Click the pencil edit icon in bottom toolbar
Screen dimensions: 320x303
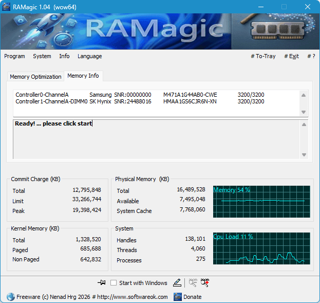(x=177, y=282)
